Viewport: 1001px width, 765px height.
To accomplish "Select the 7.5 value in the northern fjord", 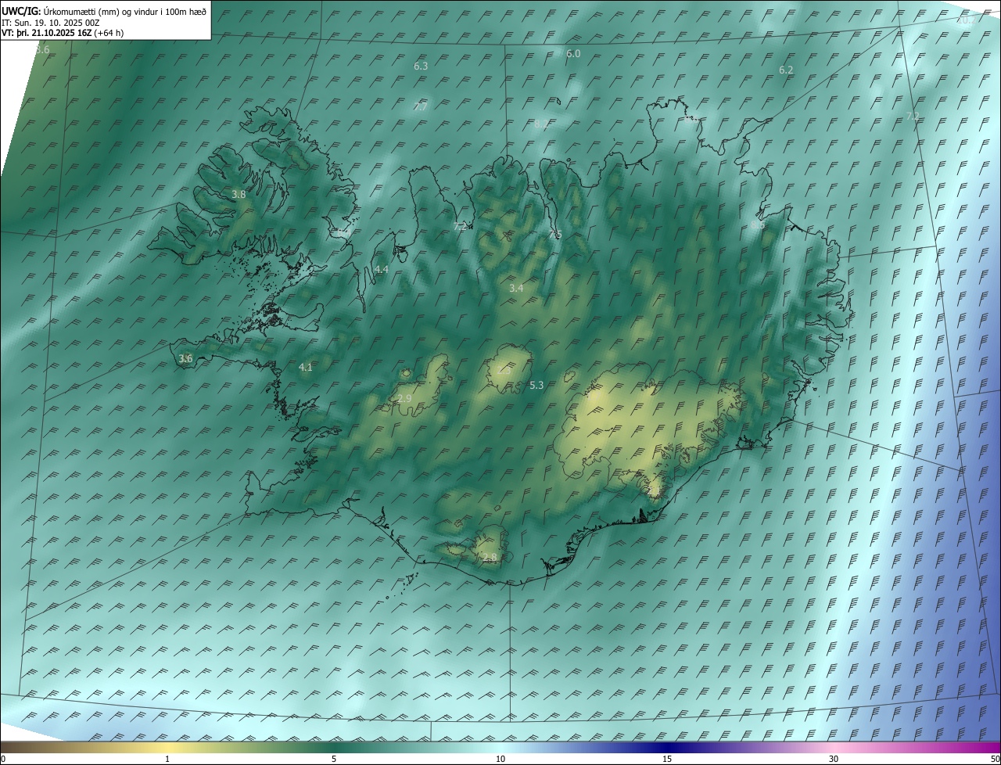I will (x=554, y=235).
